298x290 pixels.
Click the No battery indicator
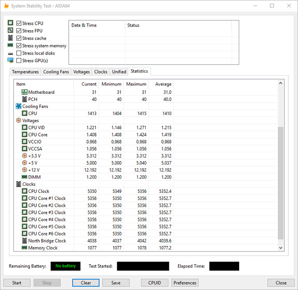click(65, 266)
